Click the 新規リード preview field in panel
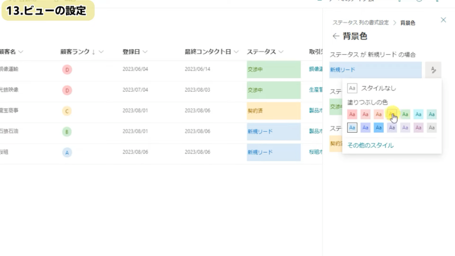 coord(375,70)
